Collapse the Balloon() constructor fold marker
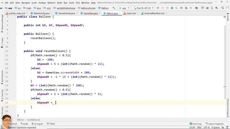Viewport: 230px width, 129px height. pos(16,34)
